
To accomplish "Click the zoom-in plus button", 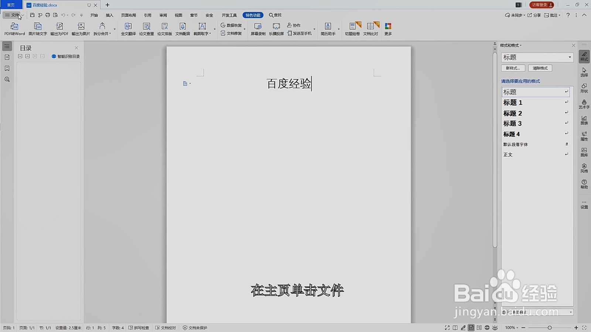I will coord(576,328).
